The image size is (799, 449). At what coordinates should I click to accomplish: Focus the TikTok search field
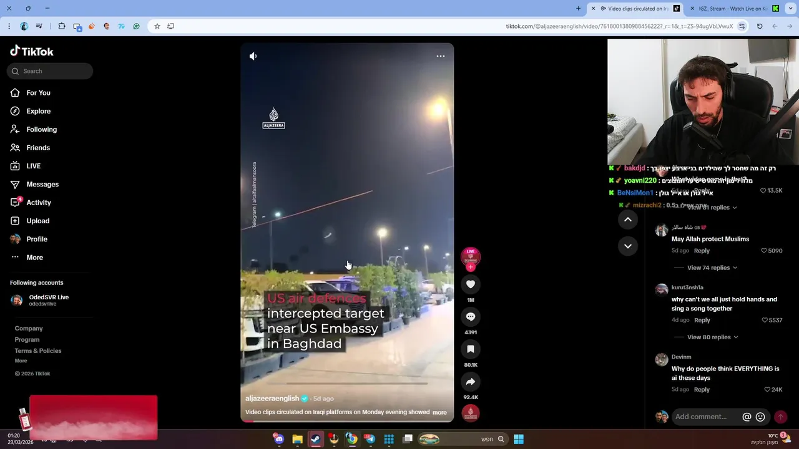point(50,71)
